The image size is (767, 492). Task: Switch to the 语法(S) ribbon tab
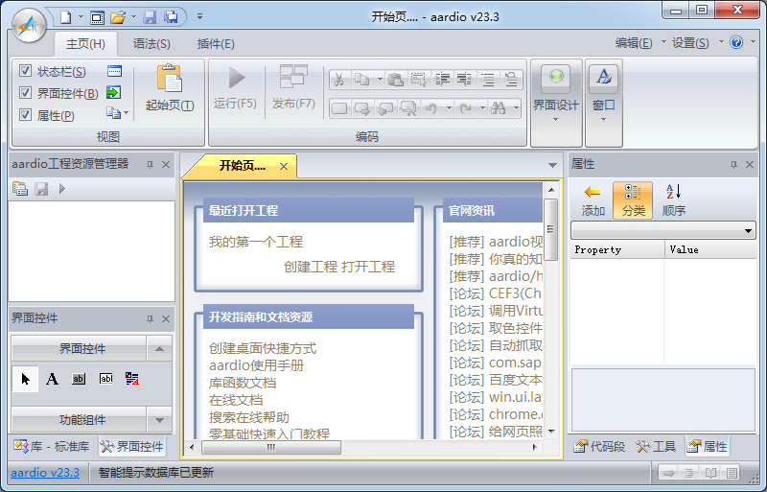[151, 43]
